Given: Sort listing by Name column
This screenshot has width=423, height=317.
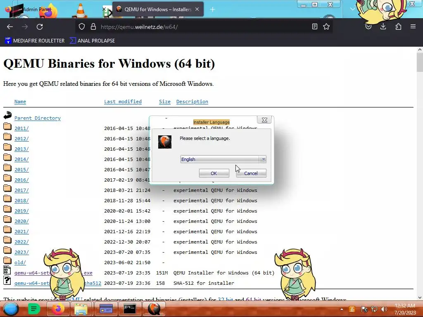Looking at the screenshot, I should click(x=20, y=102).
